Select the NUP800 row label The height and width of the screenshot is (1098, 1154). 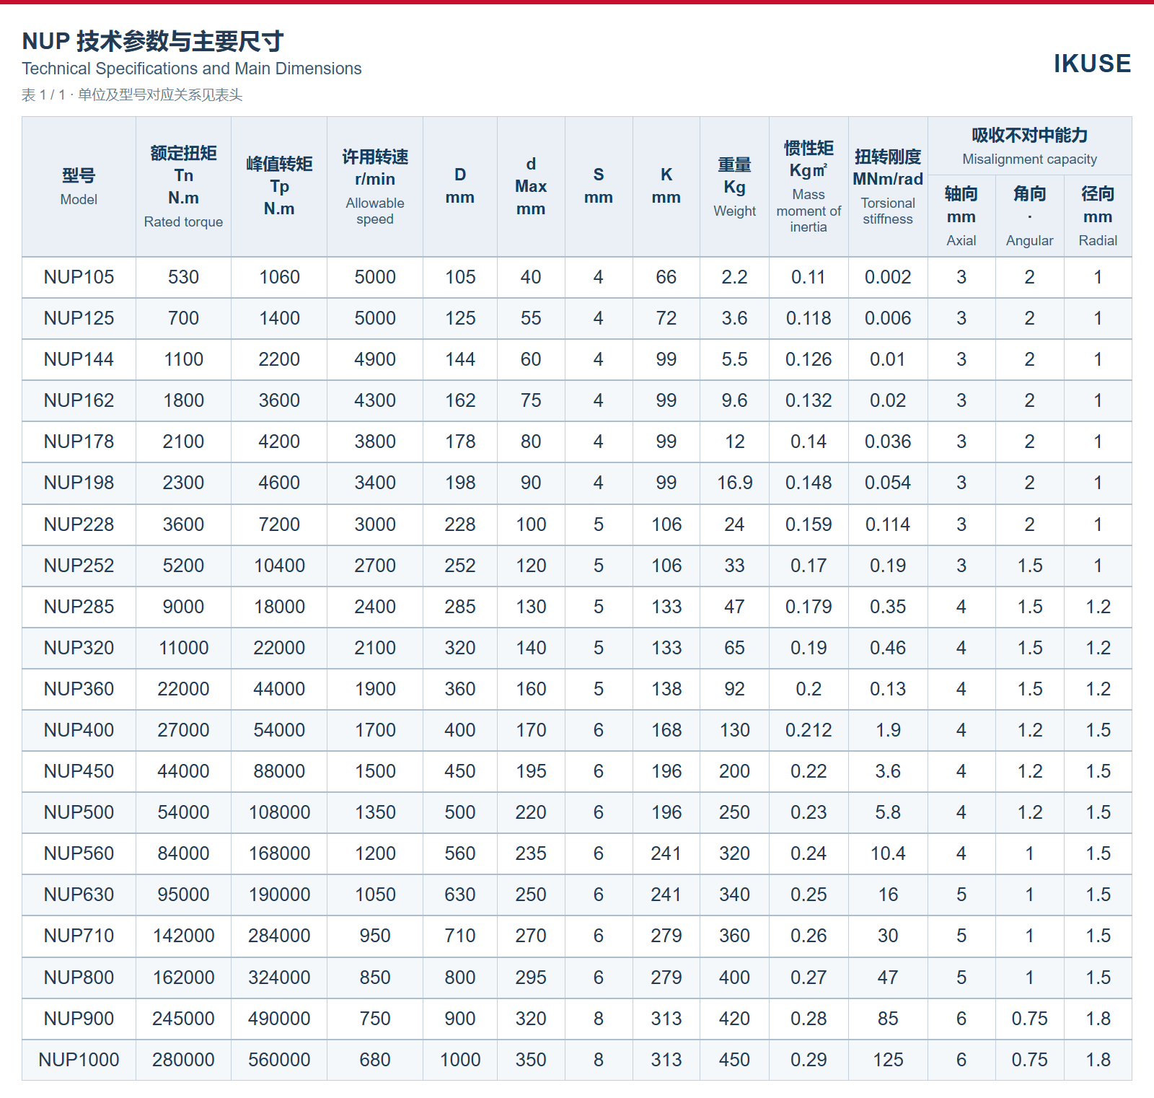point(79,978)
